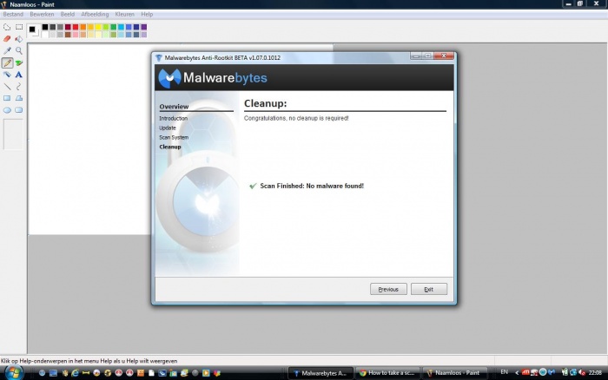Open the Windows Start orb

(x=14, y=373)
